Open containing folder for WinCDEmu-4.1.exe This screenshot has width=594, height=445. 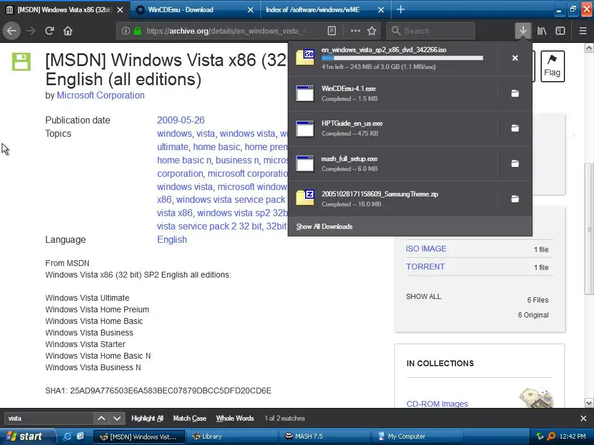coord(515,93)
